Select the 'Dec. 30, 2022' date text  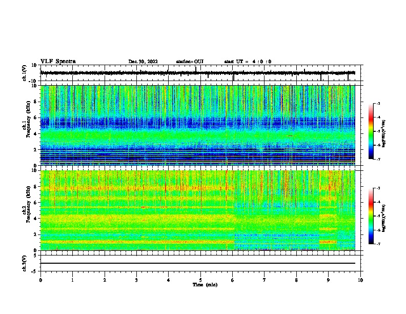tap(143, 62)
